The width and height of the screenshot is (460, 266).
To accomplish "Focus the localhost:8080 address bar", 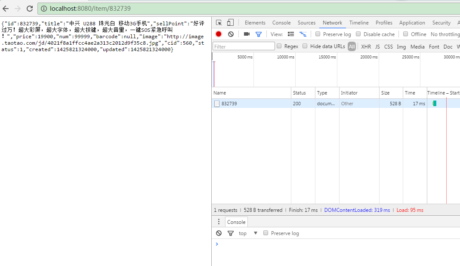I will (x=249, y=9).
